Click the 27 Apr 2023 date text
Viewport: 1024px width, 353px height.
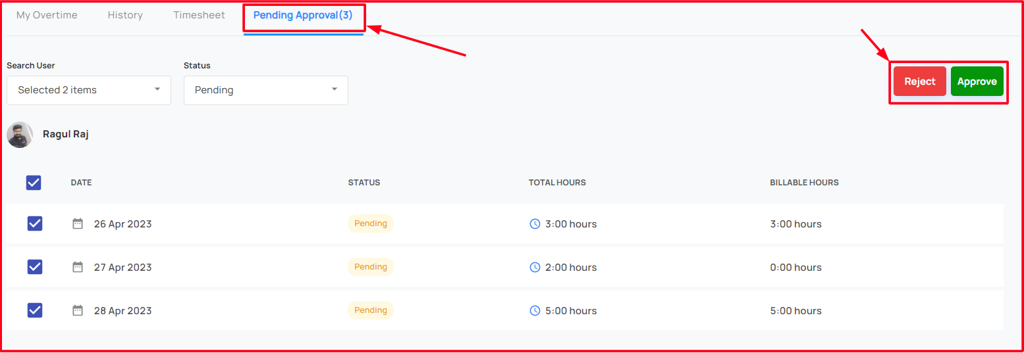122,268
